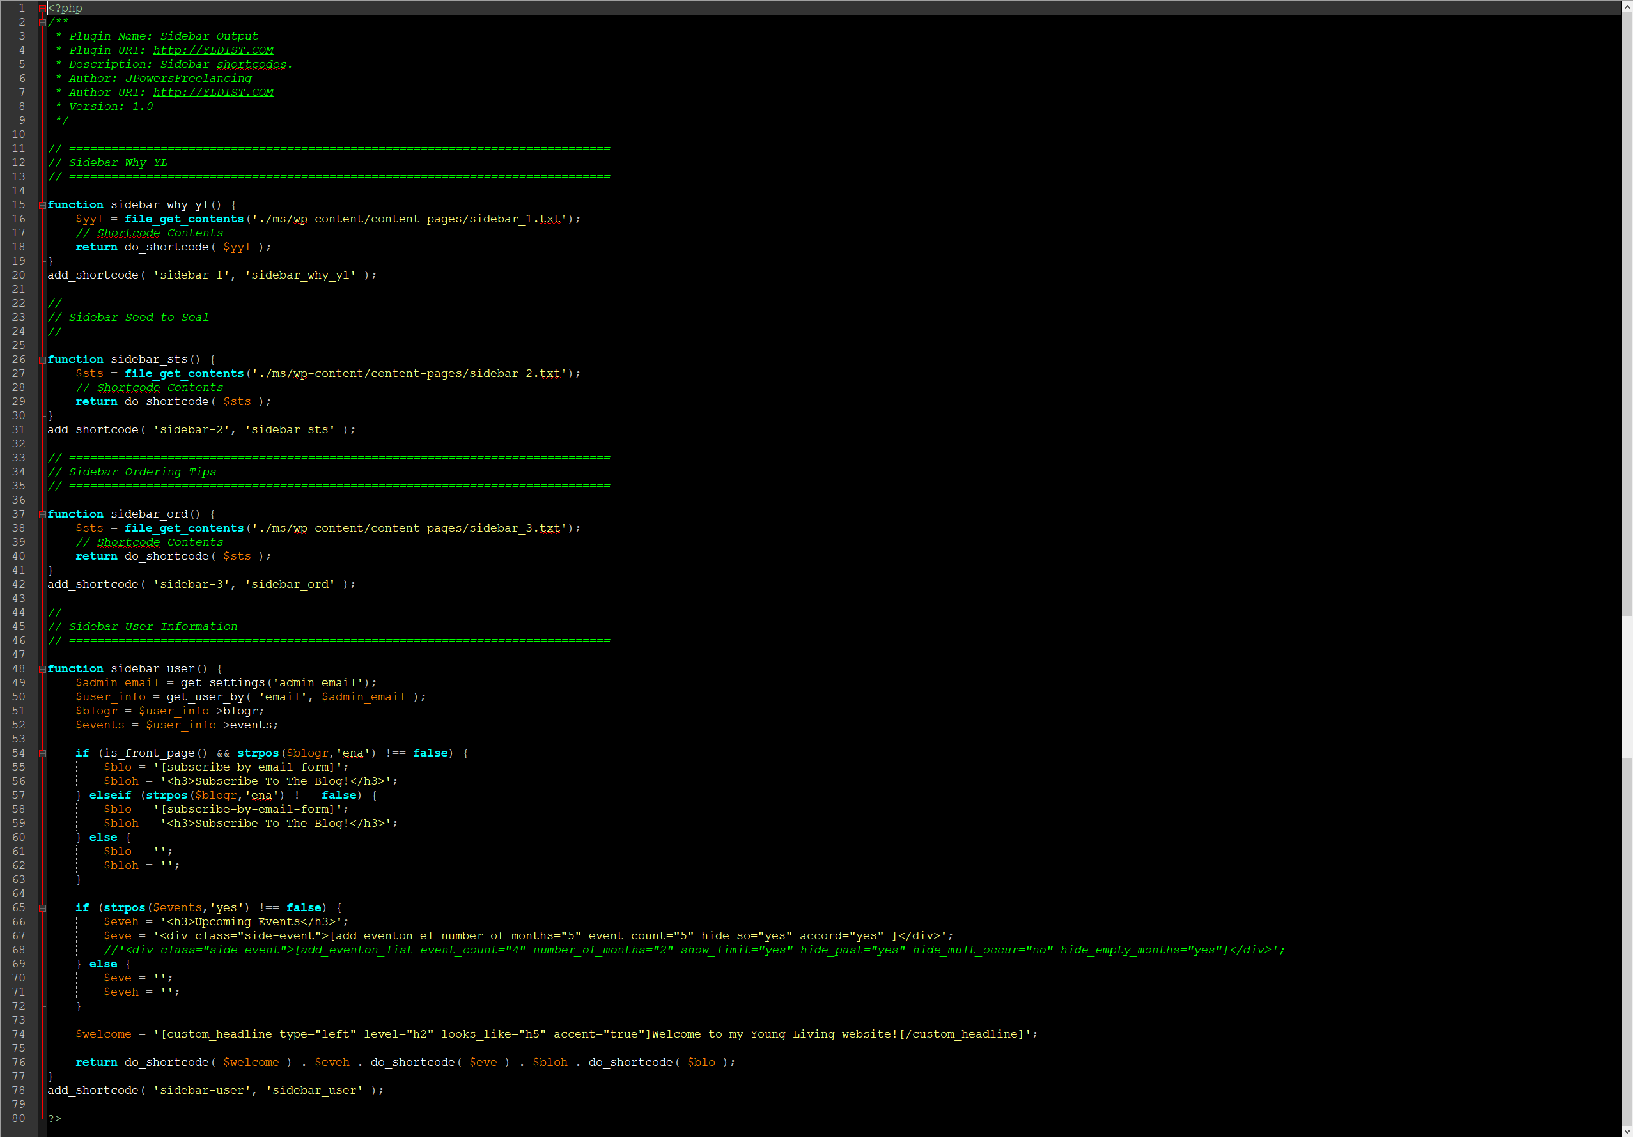Fold the sidebar_sts function block

(x=43, y=360)
